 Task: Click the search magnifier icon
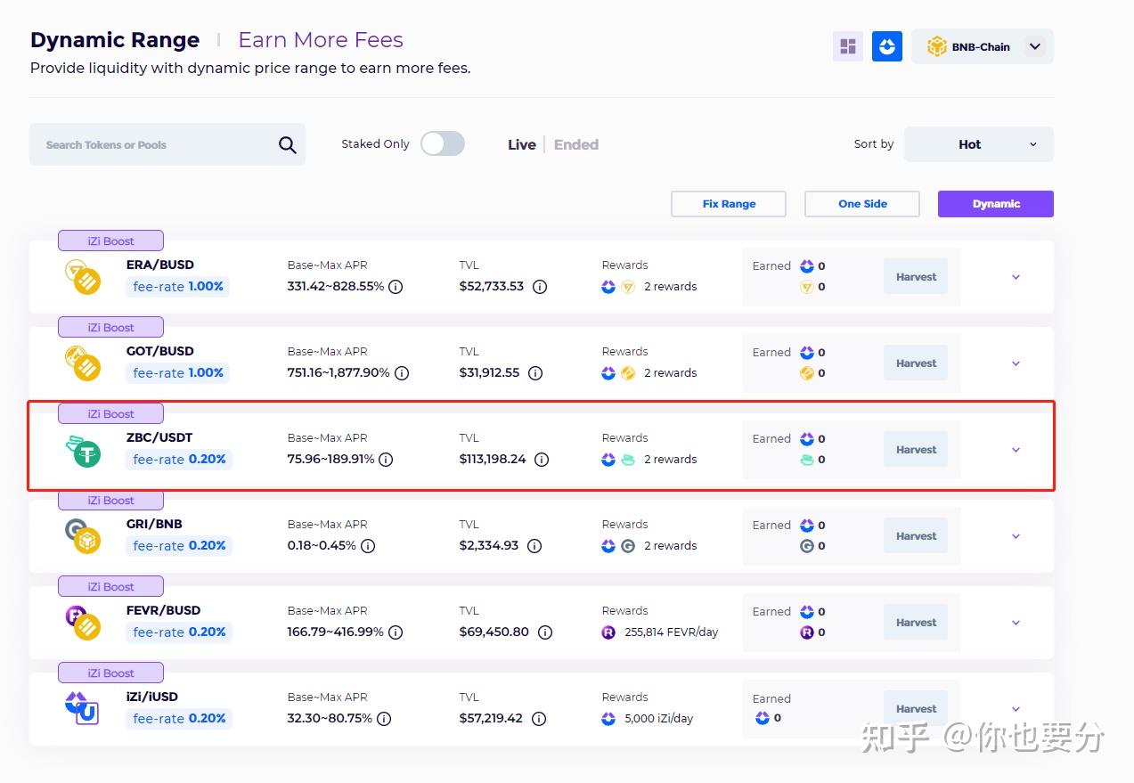pyautogui.click(x=287, y=143)
